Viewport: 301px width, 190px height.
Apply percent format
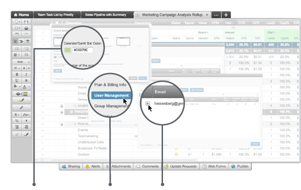17,121
